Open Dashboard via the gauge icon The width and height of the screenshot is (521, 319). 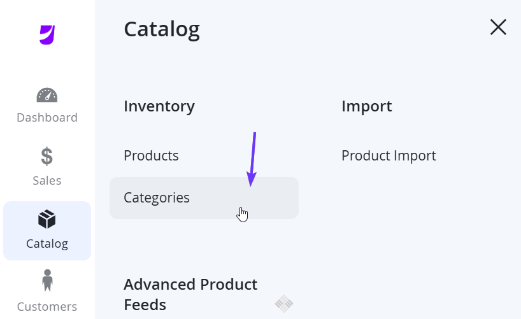coord(47,95)
